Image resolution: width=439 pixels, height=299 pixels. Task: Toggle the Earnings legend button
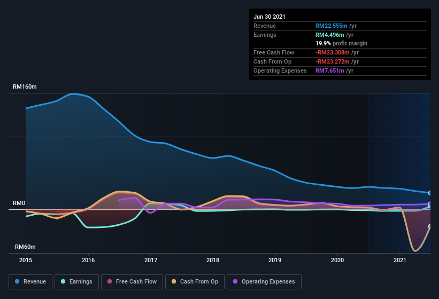(76, 282)
